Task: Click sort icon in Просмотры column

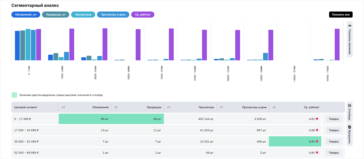Action: [x=168, y=107]
